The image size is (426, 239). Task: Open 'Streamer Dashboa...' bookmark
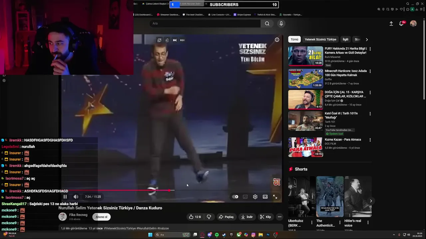[168, 15]
